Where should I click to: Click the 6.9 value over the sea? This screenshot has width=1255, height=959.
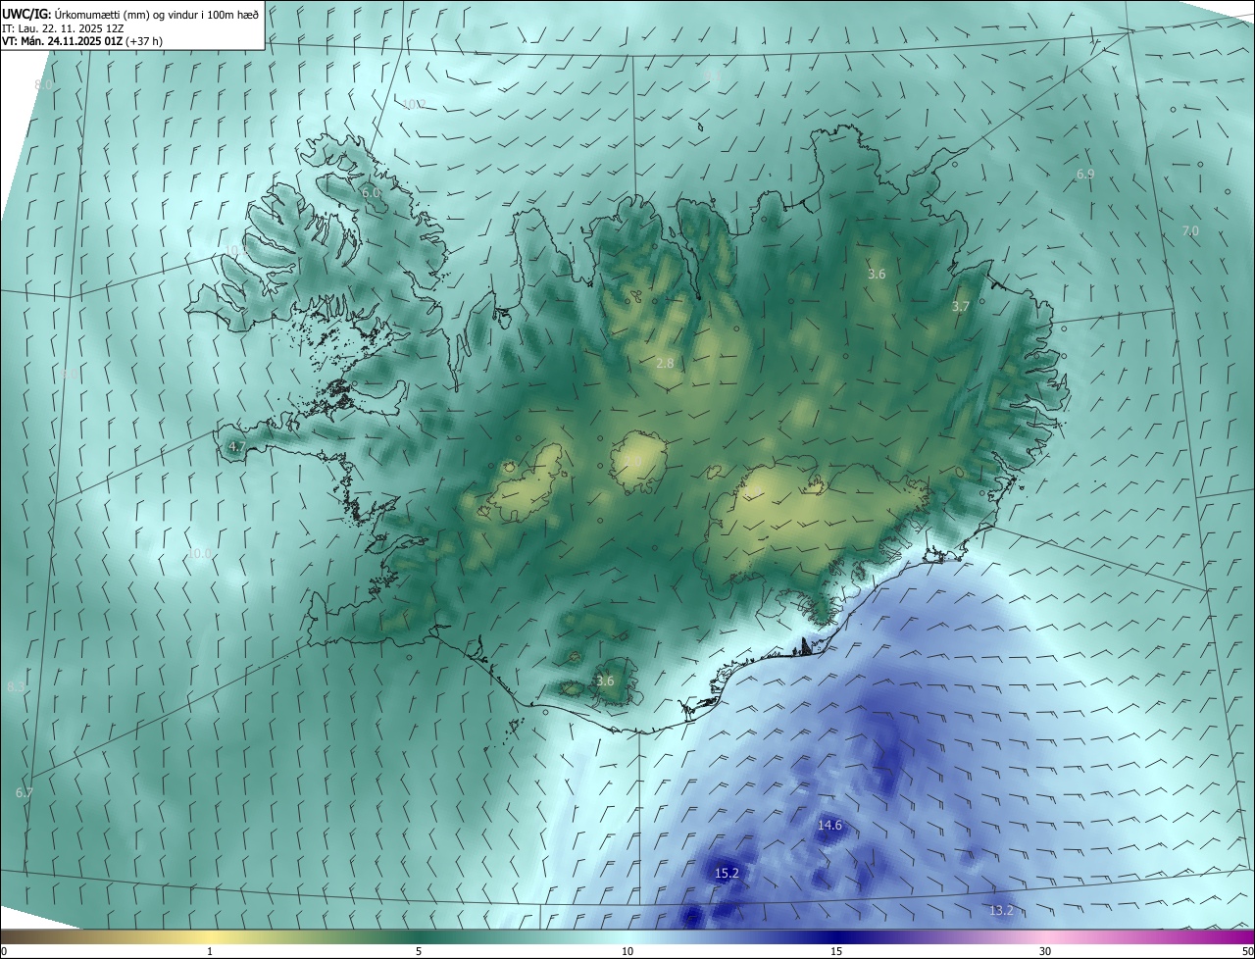coord(1085,174)
